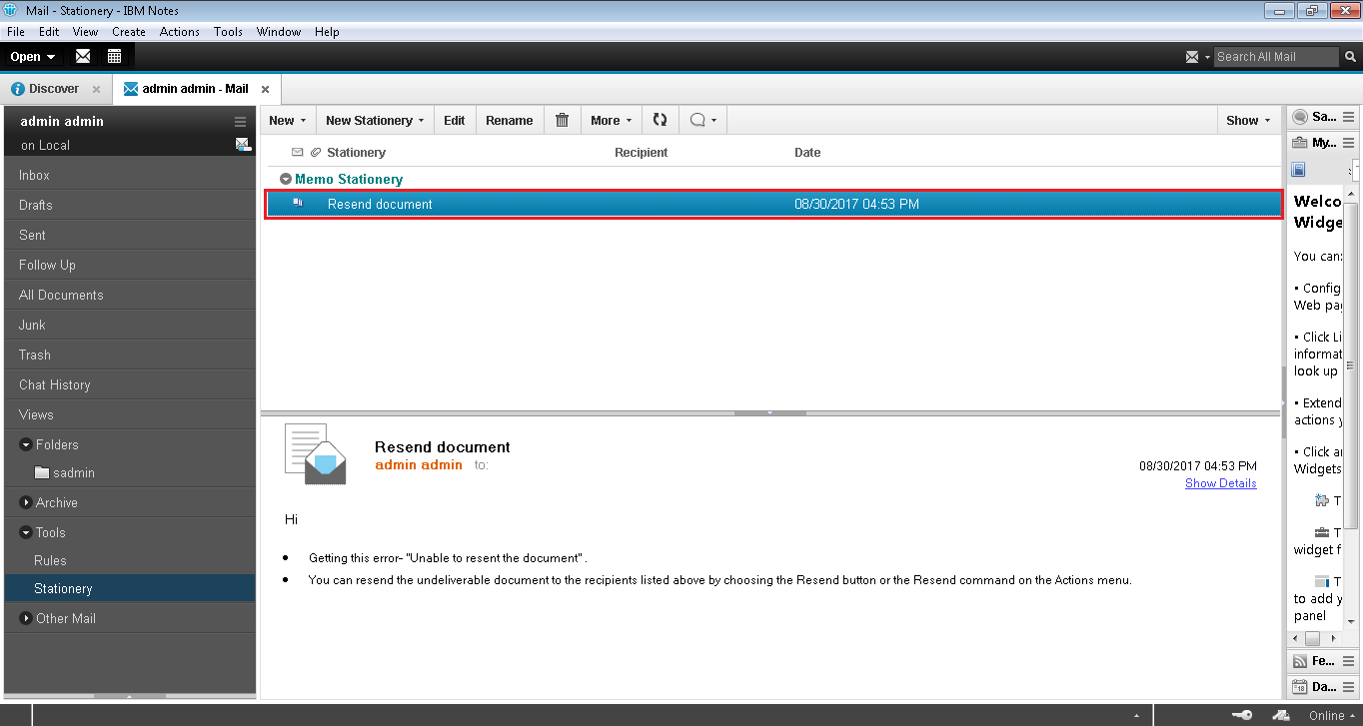Click the paperclip attachment column header

click(x=316, y=153)
